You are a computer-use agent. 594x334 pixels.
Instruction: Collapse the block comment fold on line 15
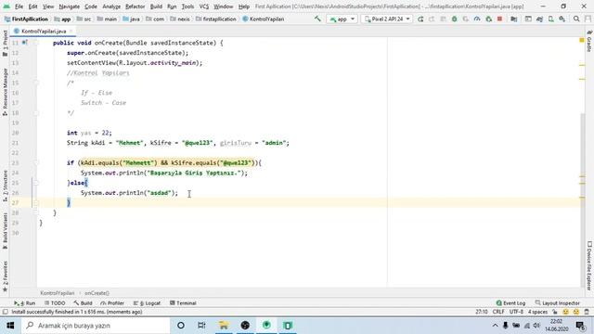coord(36,83)
